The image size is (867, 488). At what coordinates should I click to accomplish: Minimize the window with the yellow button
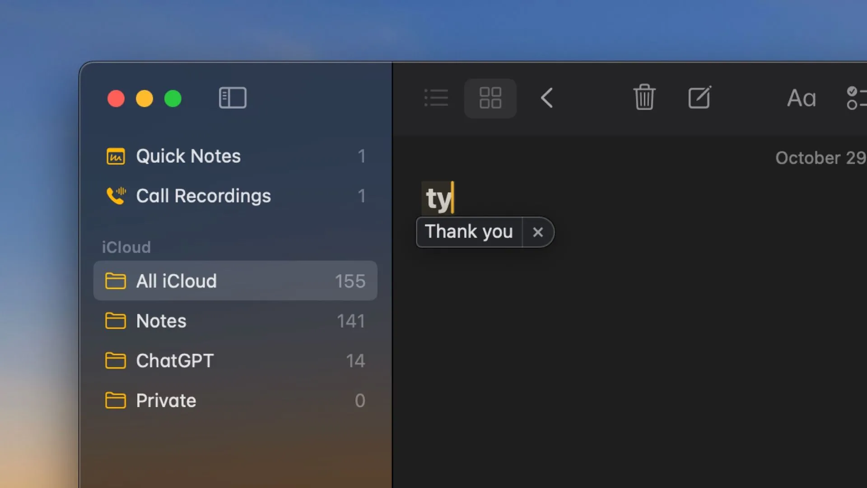[144, 99]
